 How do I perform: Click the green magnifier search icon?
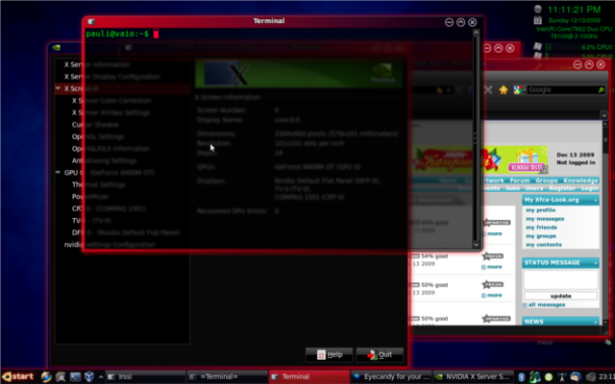(x=601, y=90)
